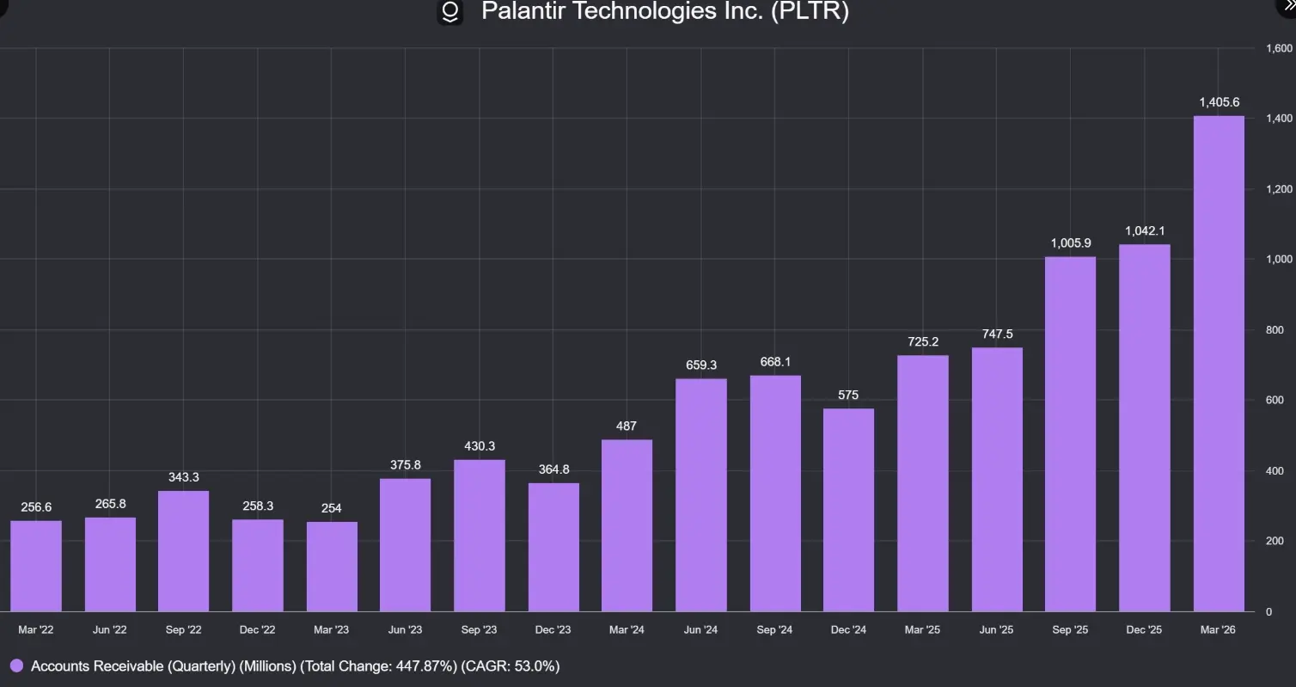Select the Dec '24 axis label
This screenshot has width=1296, height=687.
tap(849, 630)
